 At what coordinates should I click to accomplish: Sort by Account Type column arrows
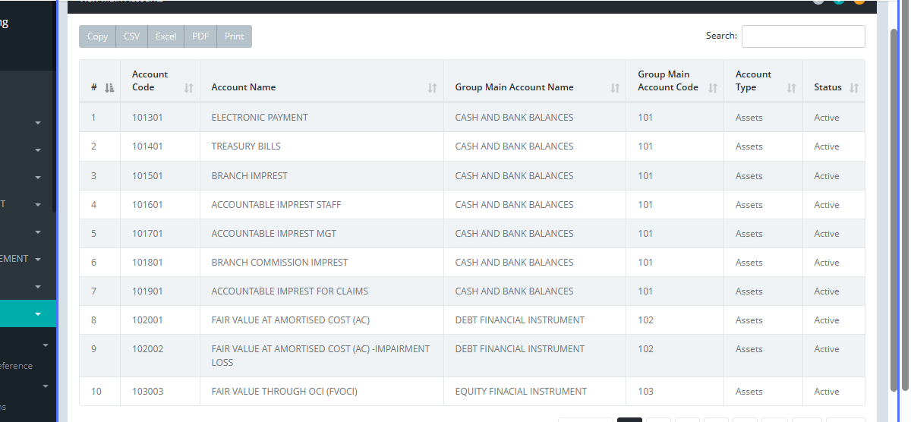coord(792,88)
